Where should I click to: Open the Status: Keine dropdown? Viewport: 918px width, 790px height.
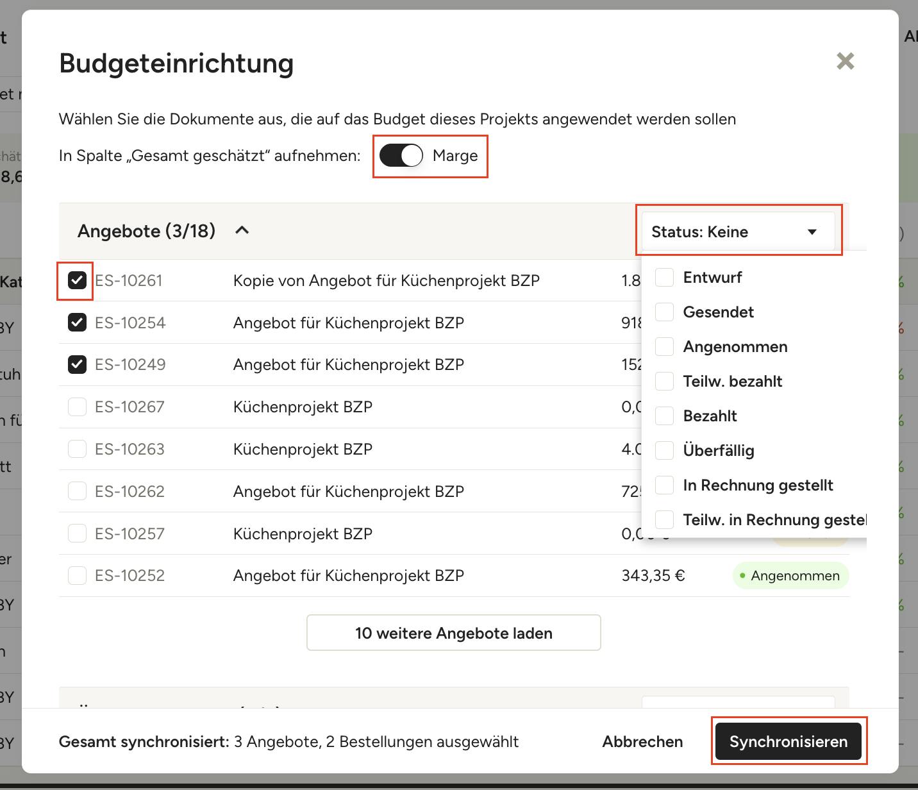(737, 231)
